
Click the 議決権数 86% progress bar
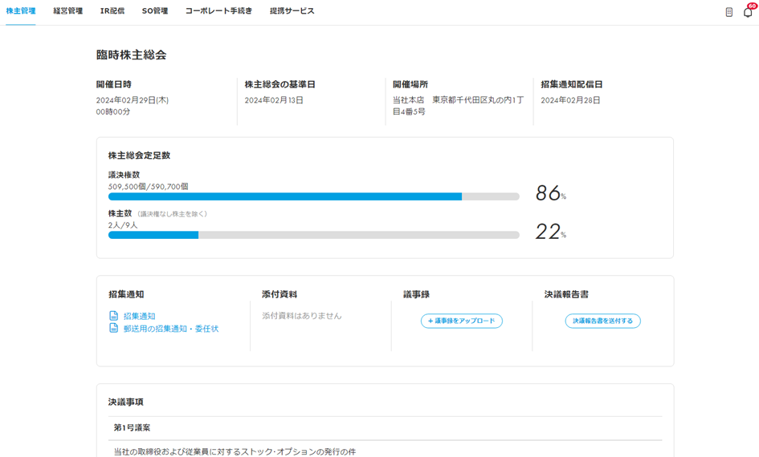(314, 196)
